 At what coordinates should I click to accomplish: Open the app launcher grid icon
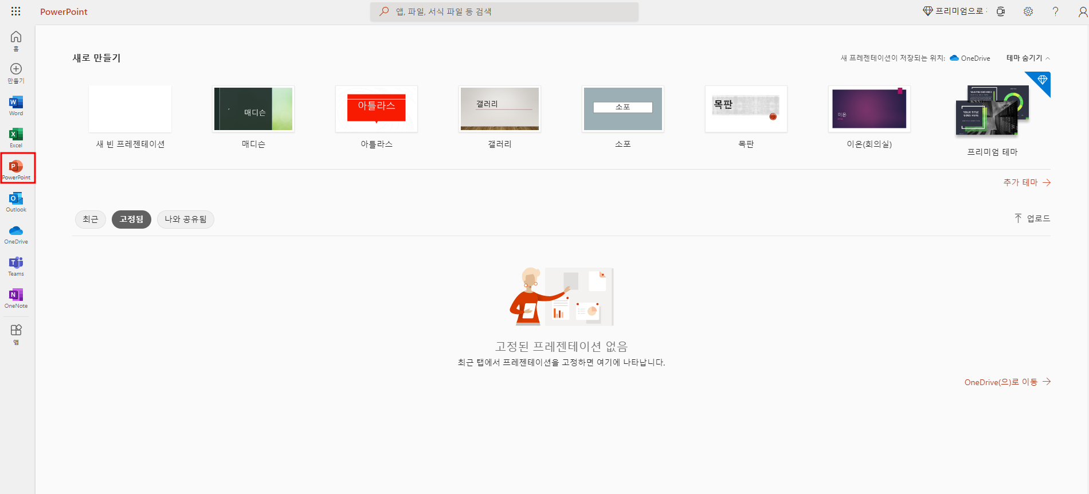(15, 11)
